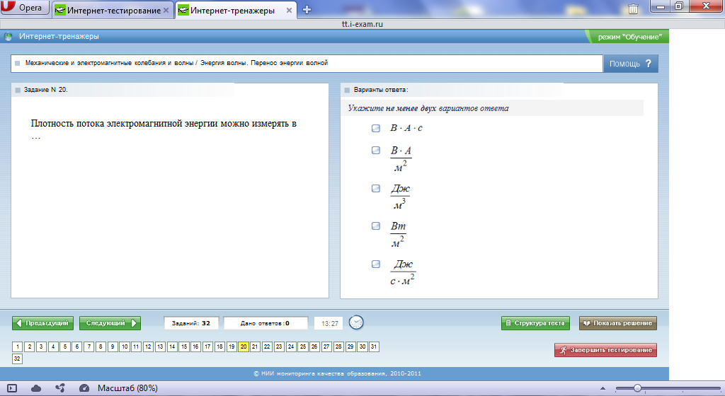Click Показать решение button

click(x=617, y=323)
